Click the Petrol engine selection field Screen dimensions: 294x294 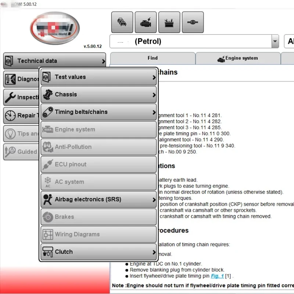pos(194,41)
